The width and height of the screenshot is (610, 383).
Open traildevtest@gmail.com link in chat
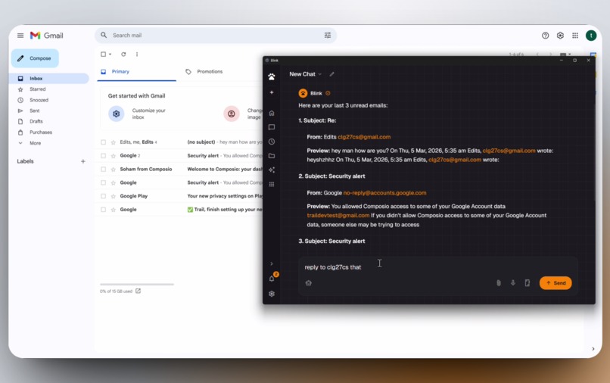tap(338, 215)
